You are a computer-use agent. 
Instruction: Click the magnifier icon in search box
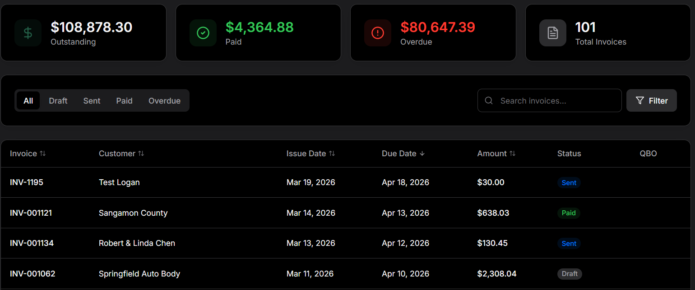[489, 100]
